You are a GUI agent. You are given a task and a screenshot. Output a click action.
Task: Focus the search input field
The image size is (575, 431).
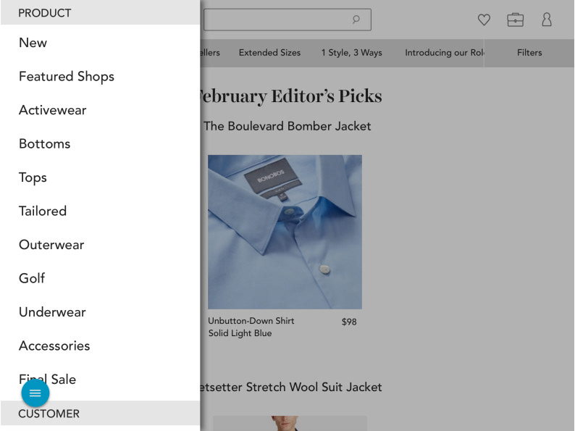[x=287, y=20]
